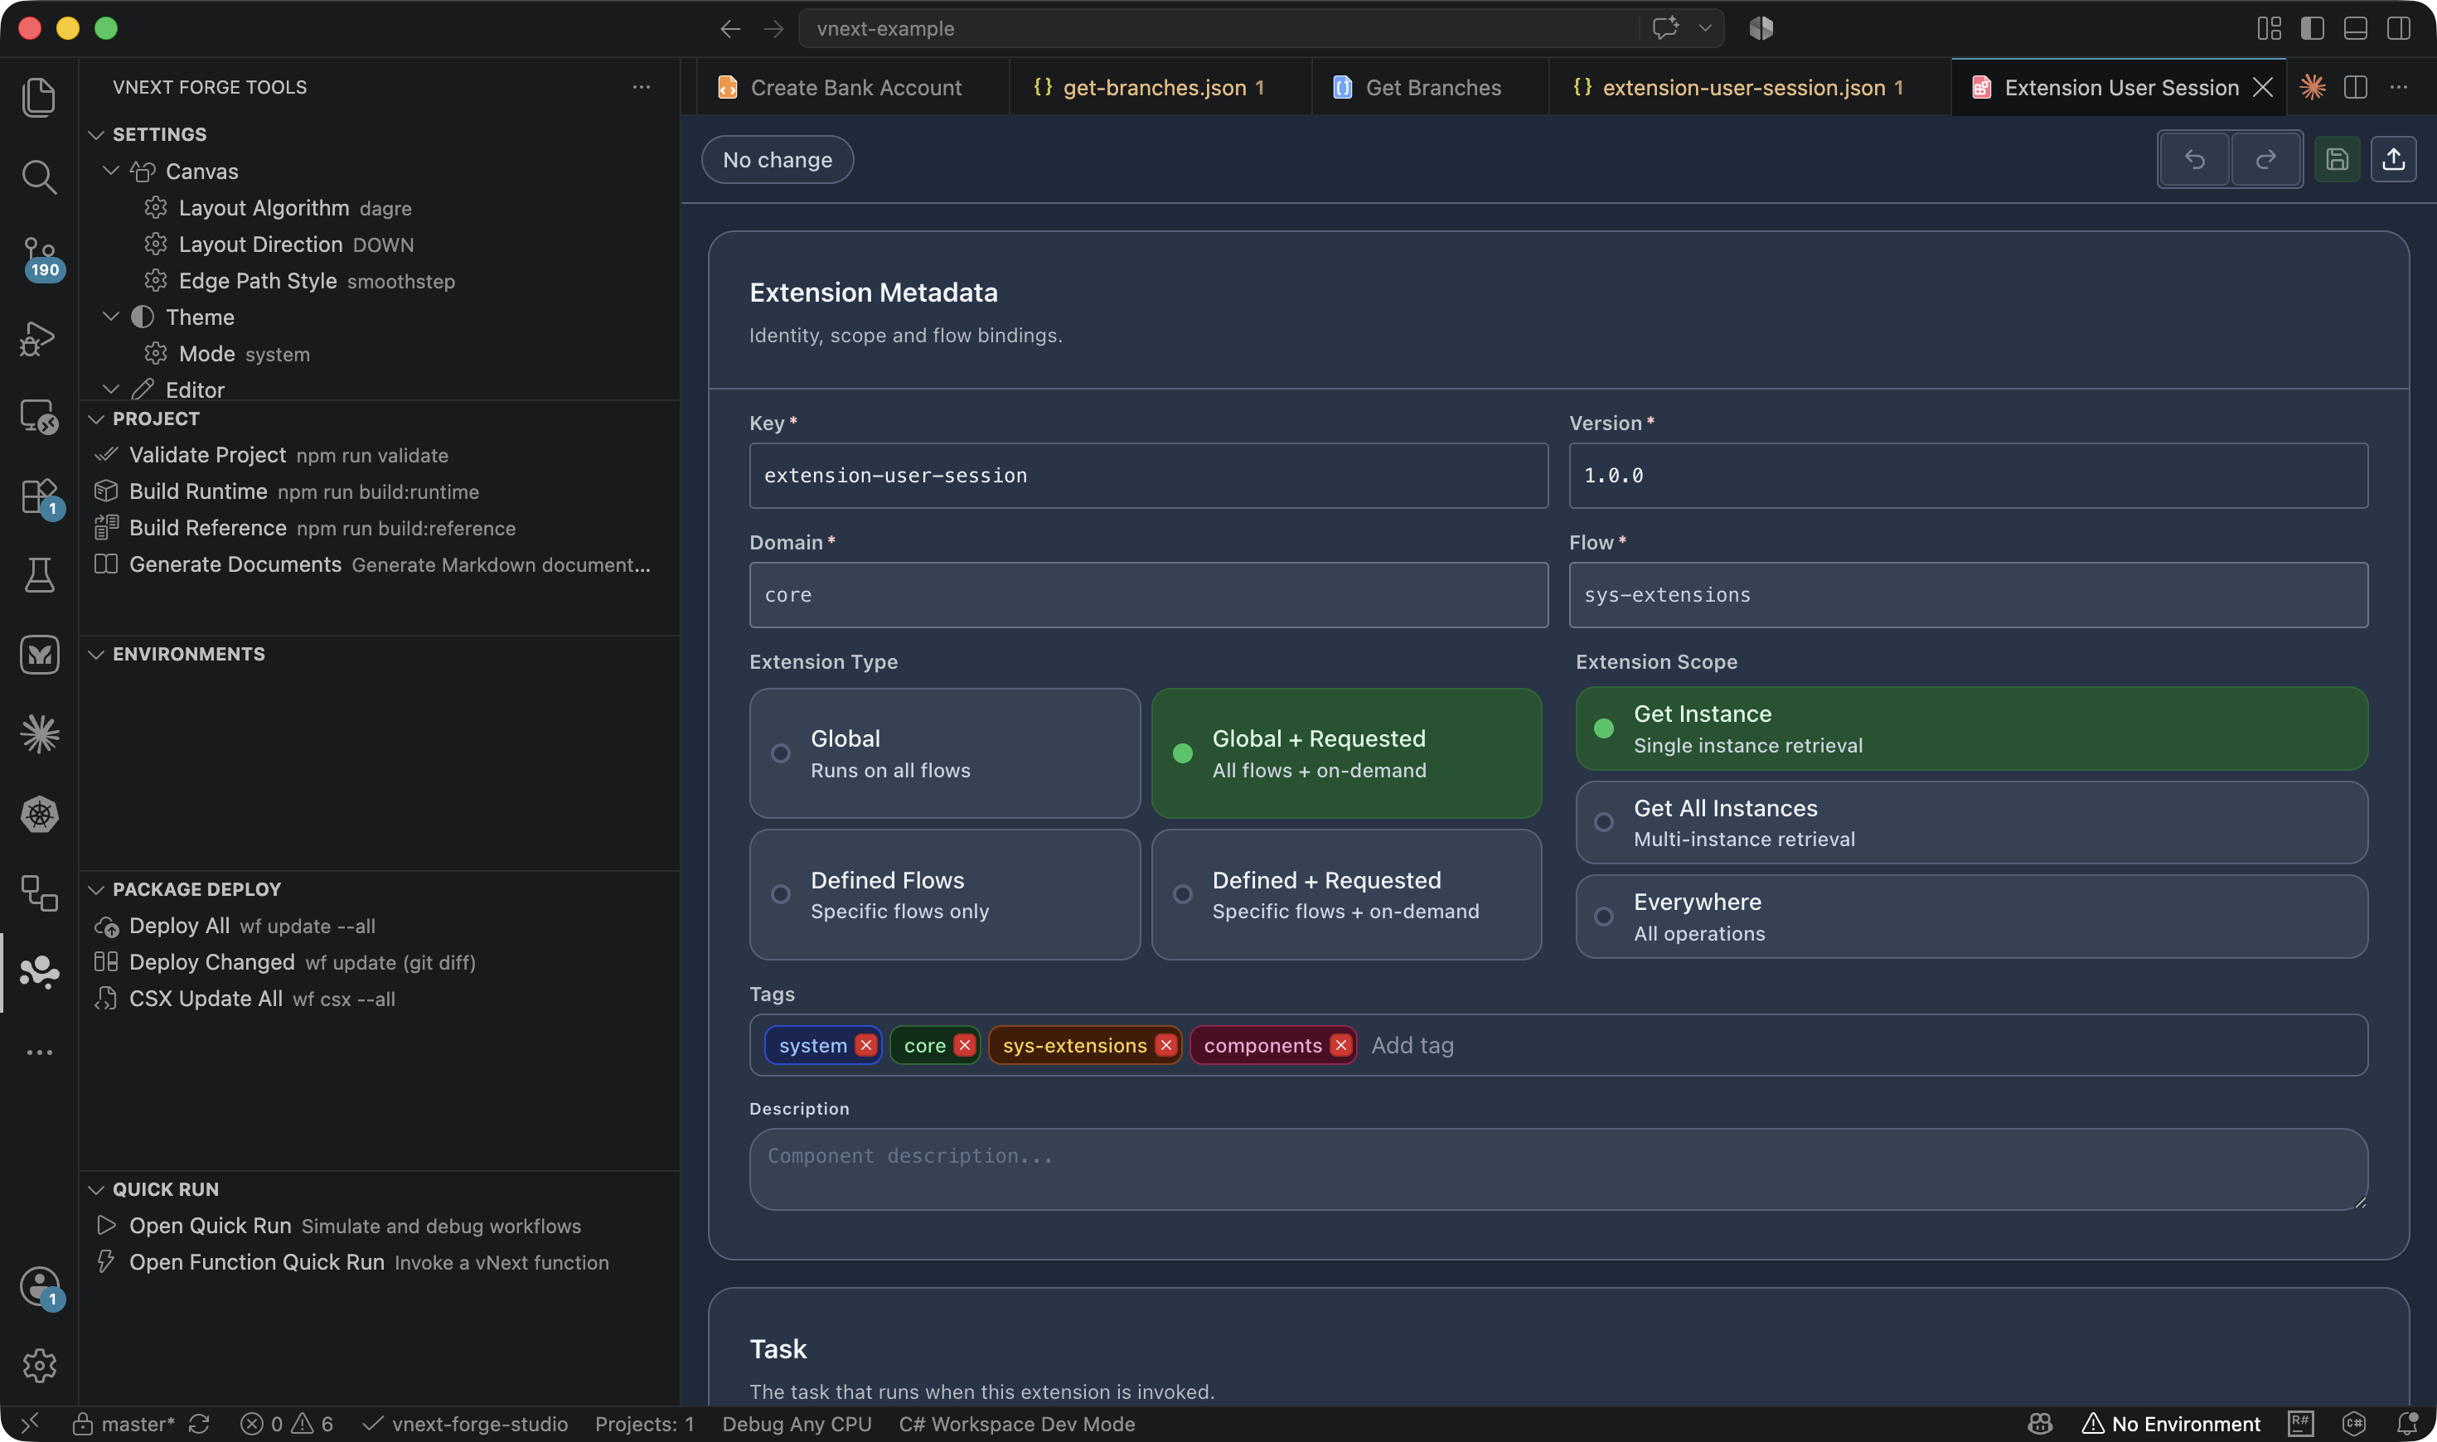Open the Kubernetes helm icon

click(x=39, y=815)
